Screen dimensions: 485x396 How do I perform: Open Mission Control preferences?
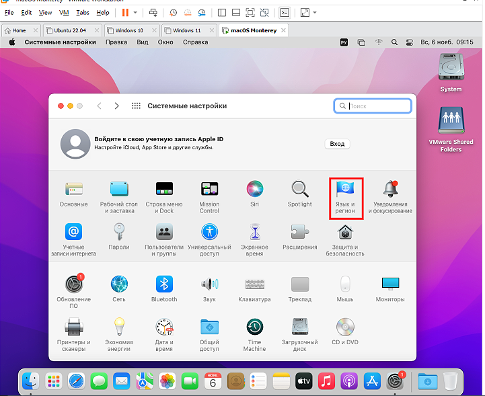[x=209, y=198]
